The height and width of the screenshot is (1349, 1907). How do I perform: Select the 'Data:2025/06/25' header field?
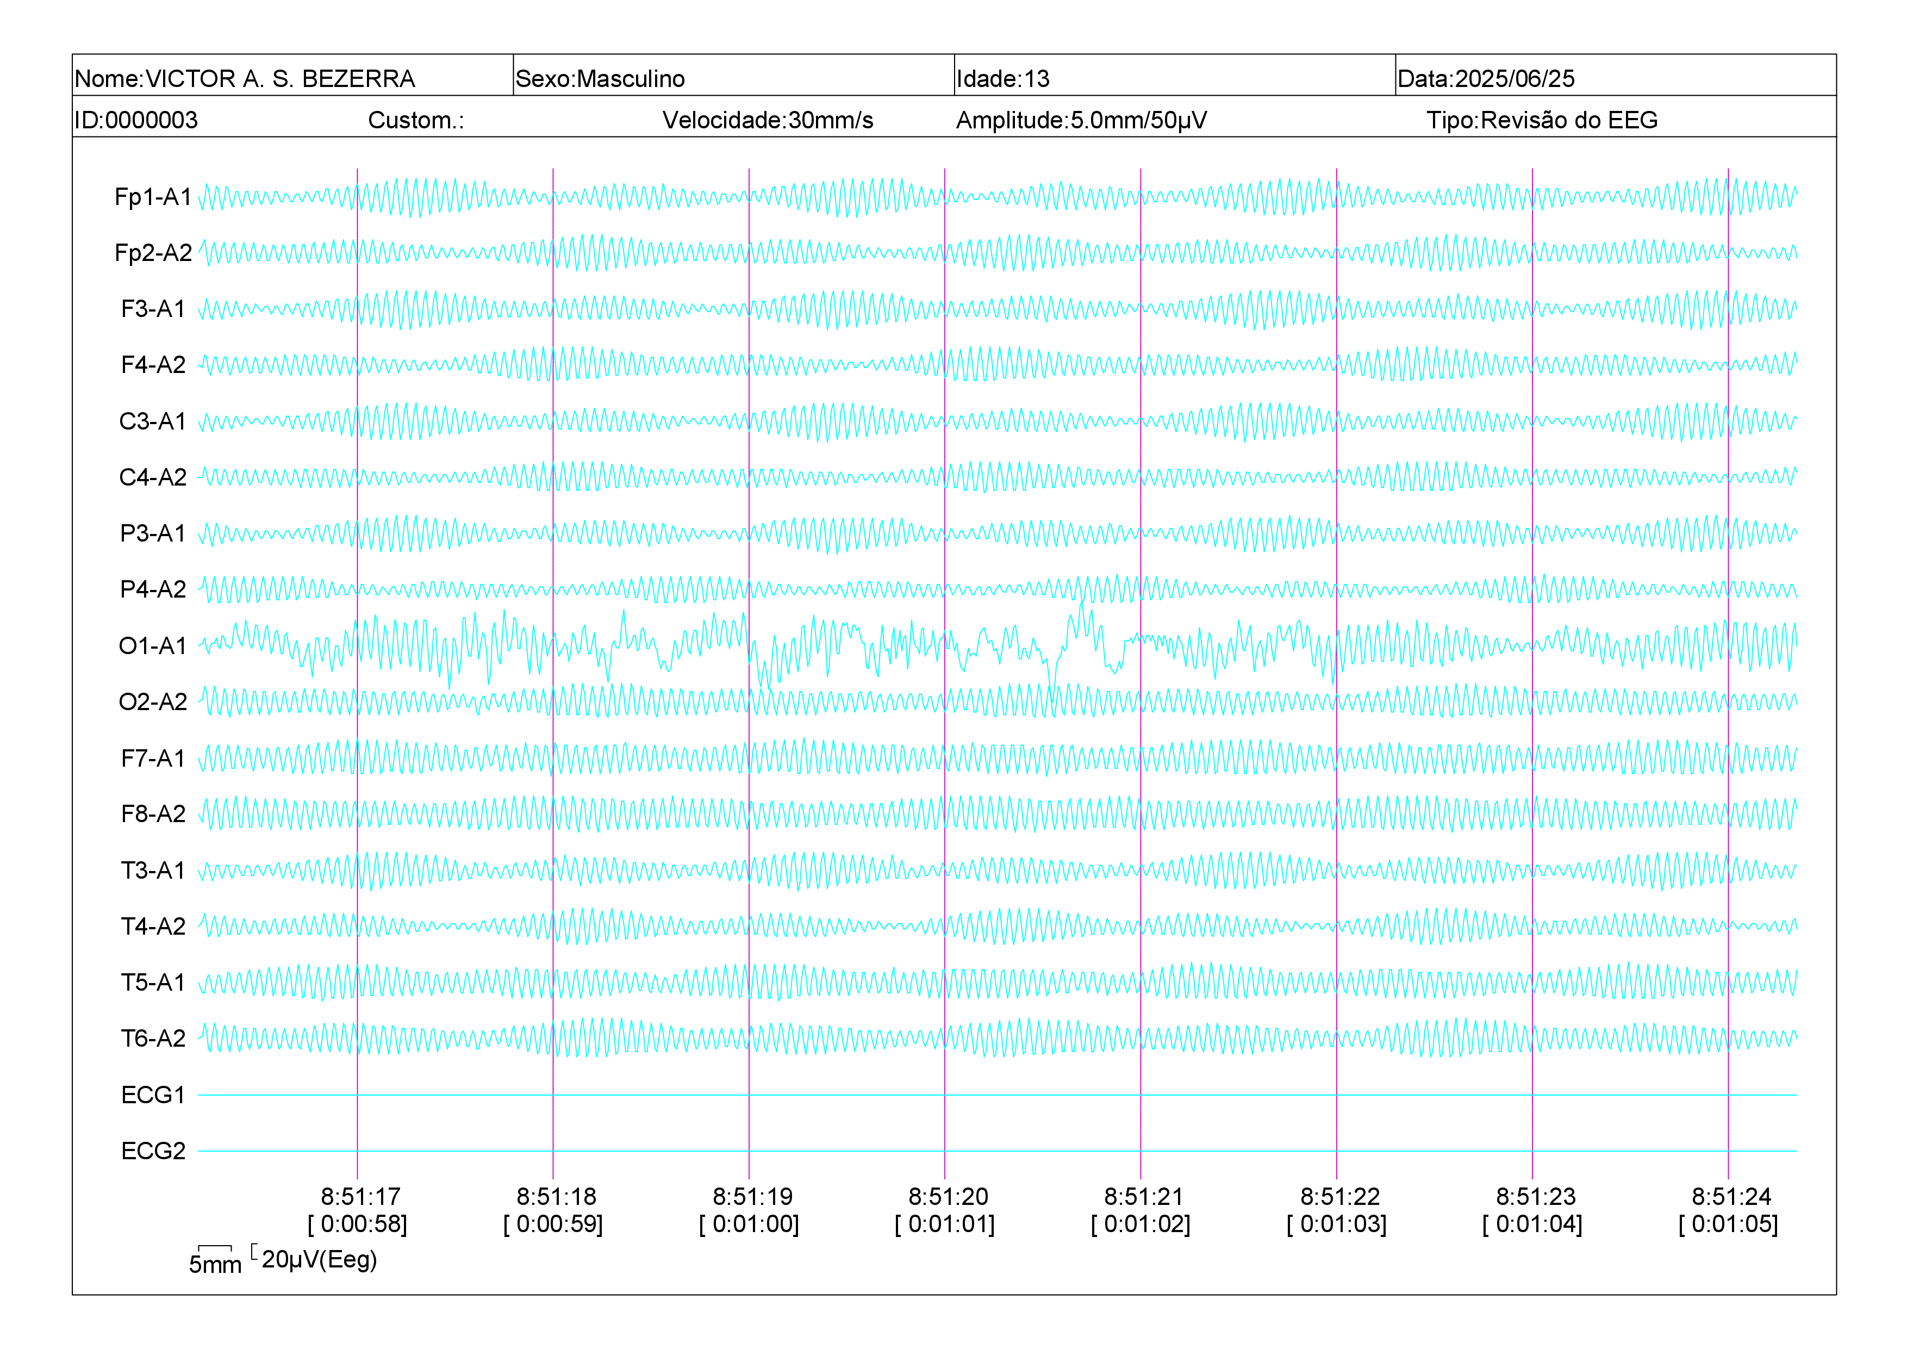pos(1486,79)
